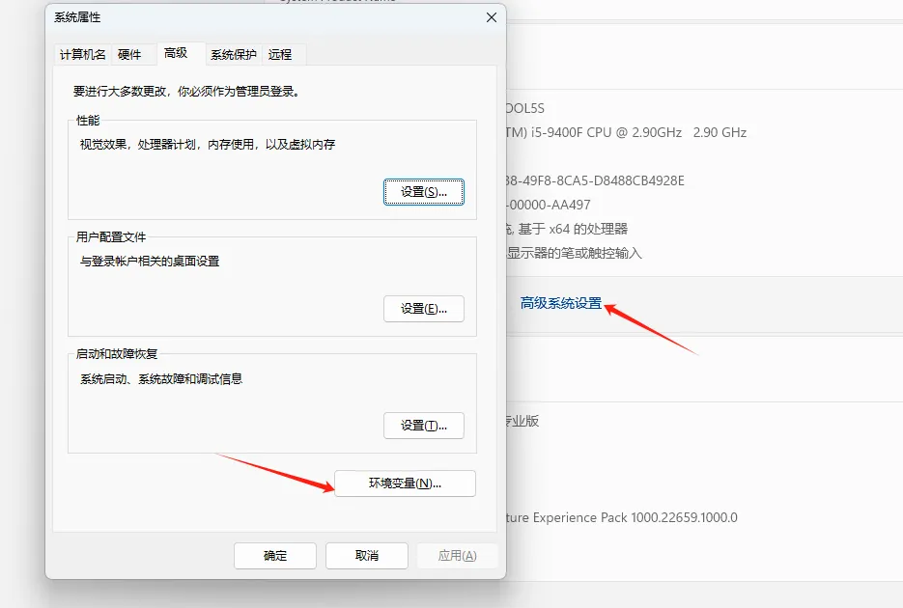The image size is (903, 608).
Task: Confirm changes with the 确定 button
Action: (x=274, y=556)
